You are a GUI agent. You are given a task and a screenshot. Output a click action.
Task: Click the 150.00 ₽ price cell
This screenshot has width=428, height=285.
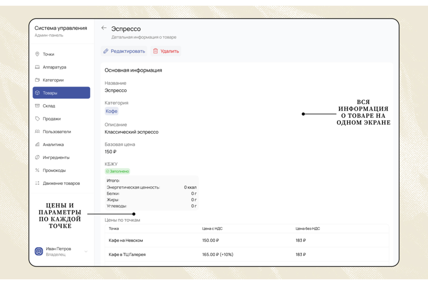(211, 240)
